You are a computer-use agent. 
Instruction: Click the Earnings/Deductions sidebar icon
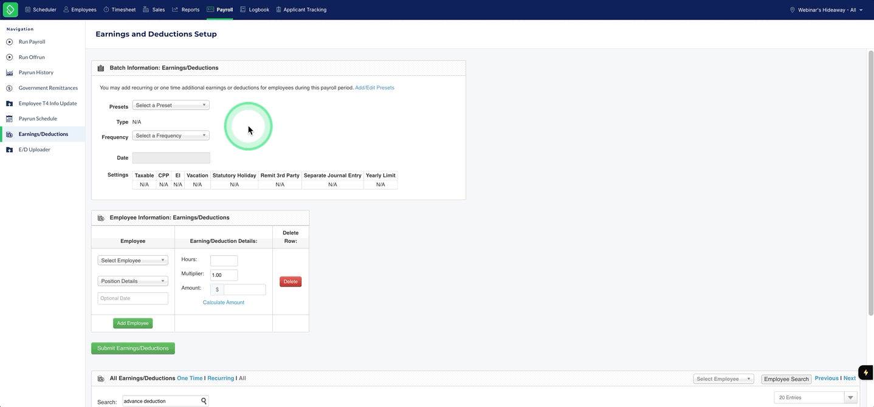(x=9, y=134)
